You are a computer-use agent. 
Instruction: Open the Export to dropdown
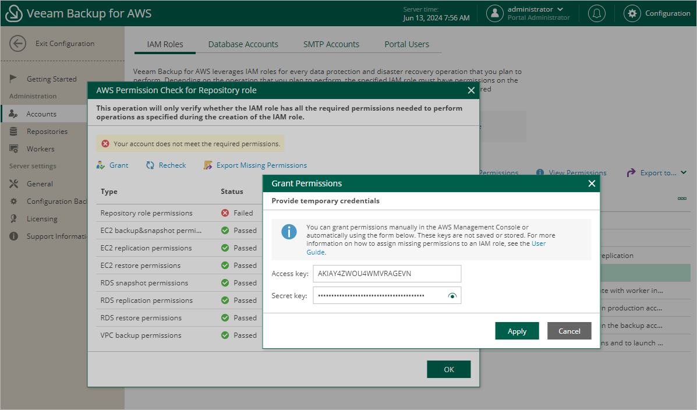[x=657, y=172]
